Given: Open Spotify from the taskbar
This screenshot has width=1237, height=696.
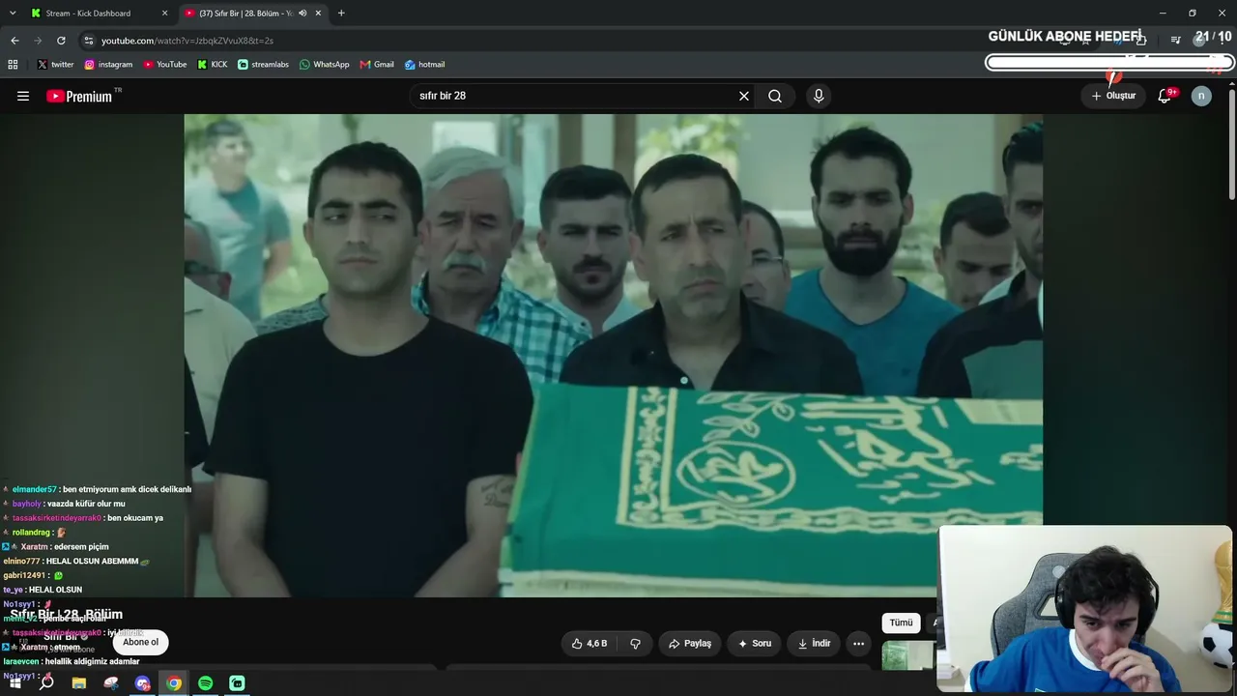Looking at the screenshot, I should coord(206,683).
